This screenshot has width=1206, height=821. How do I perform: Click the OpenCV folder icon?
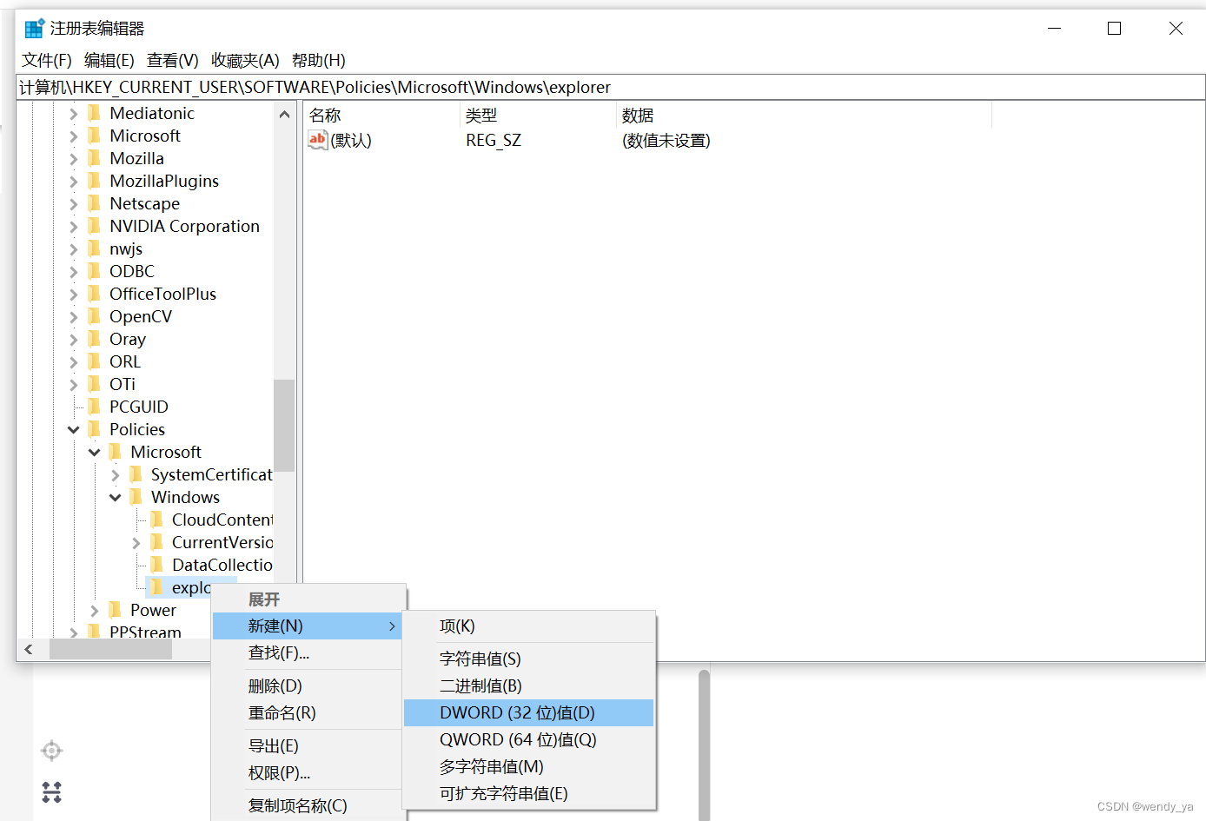pyautogui.click(x=95, y=316)
